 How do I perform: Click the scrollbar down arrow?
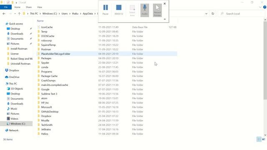[265, 135]
